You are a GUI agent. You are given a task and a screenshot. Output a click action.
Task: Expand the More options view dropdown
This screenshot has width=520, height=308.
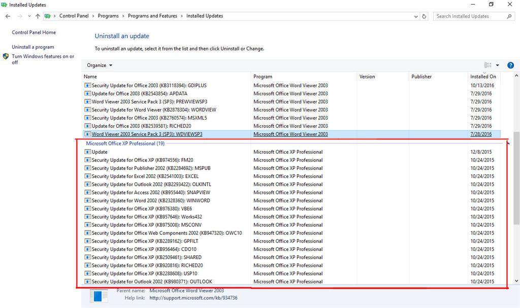[498, 65]
